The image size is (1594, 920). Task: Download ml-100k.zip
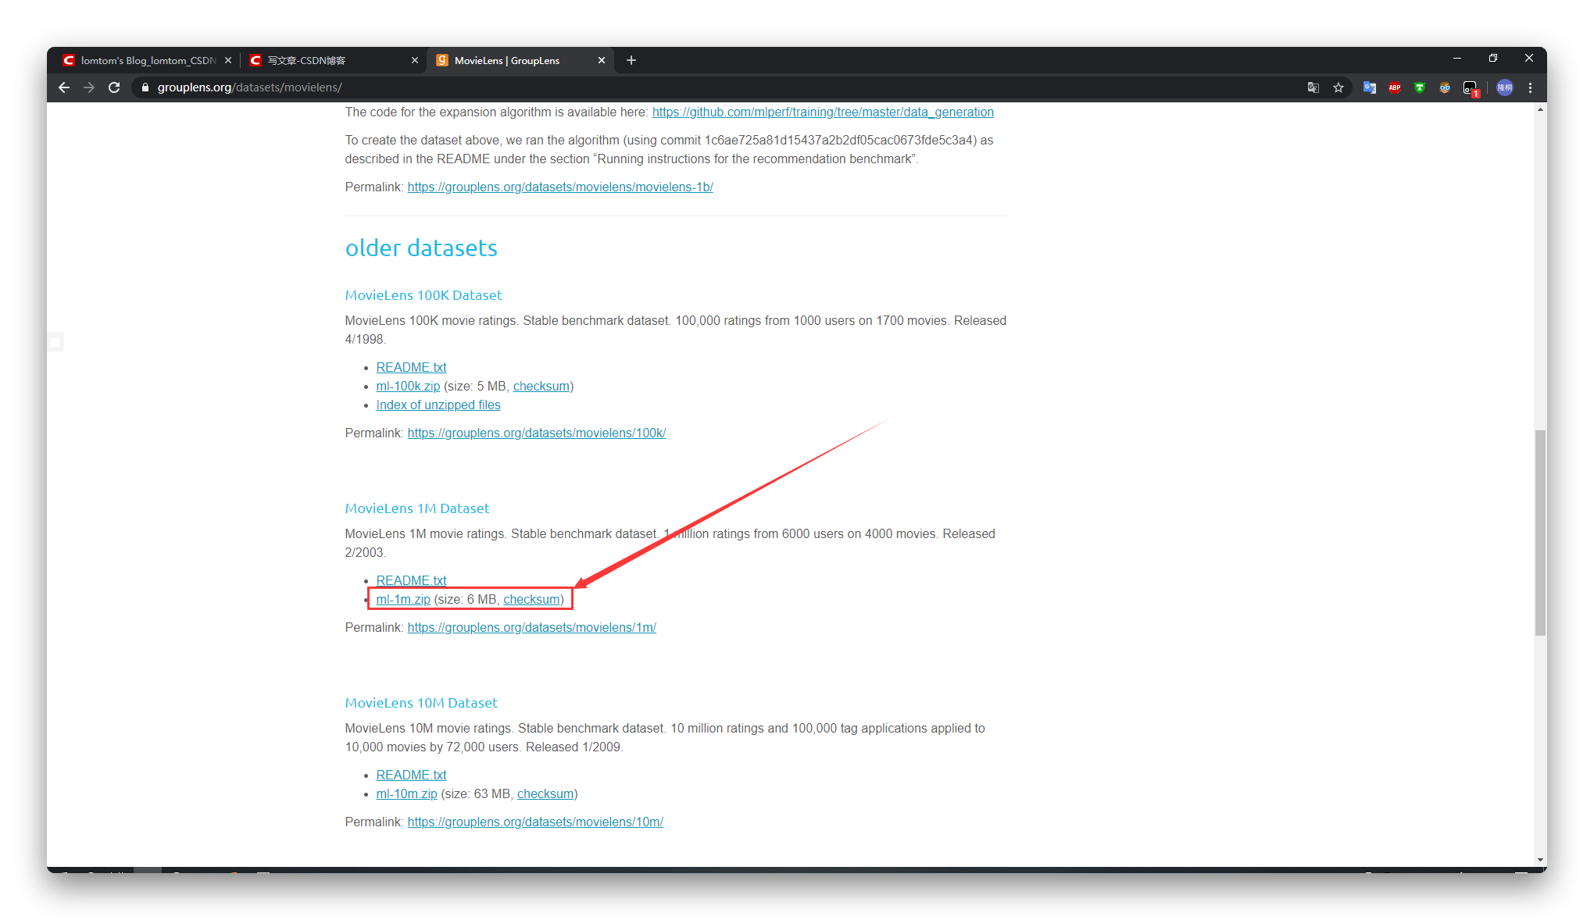click(408, 387)
